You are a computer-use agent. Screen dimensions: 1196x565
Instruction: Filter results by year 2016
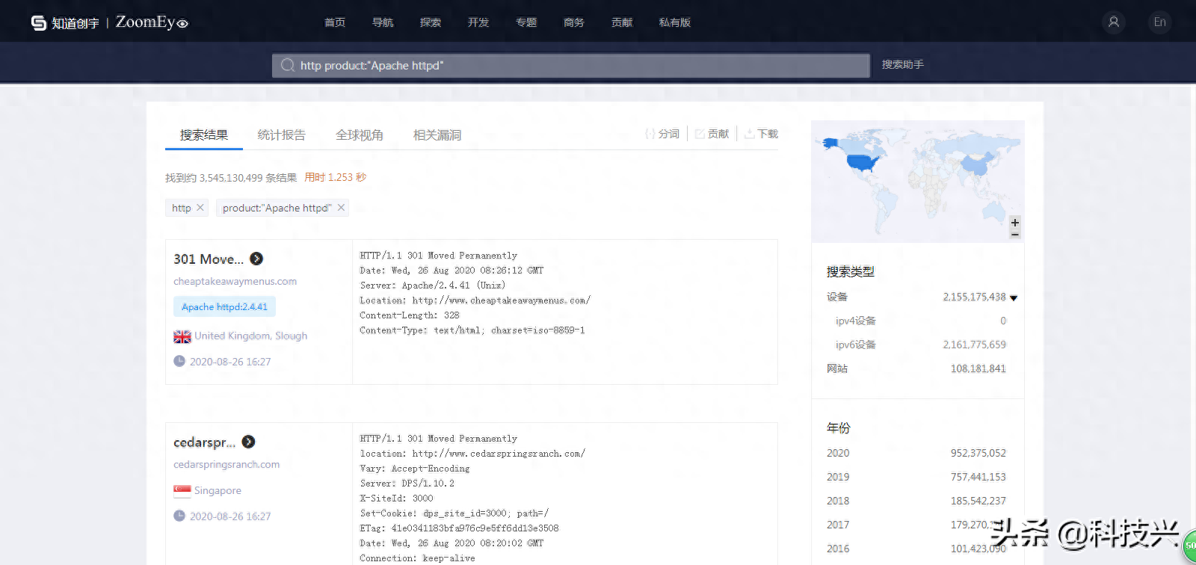[x=838, y=549]
